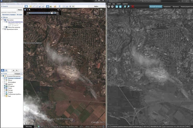Open the Сервис menu in image viewer

[x=119, y=4]
